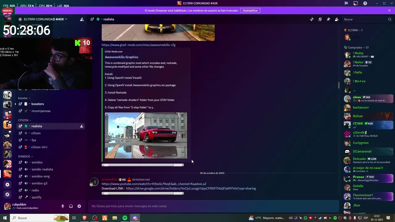
Task: Toggle channel notification mute bell
Action: coord(320,19)
